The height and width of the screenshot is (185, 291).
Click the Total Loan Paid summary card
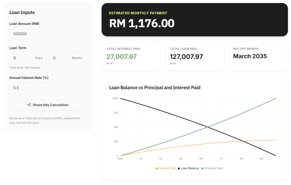(195, 56)
